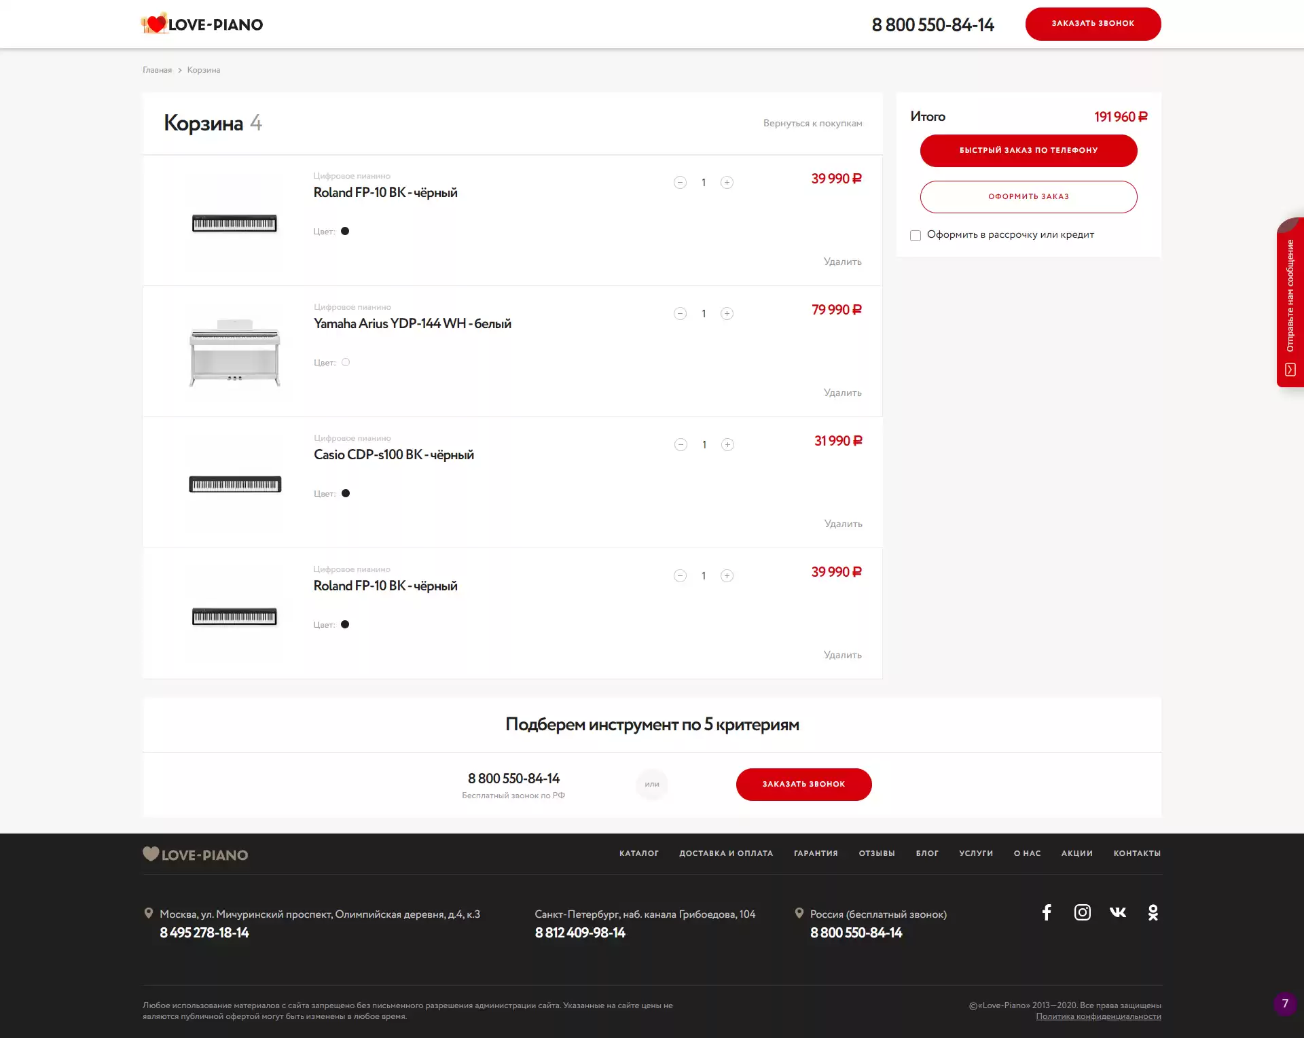Viewport: 1304px width, 1038px height.
Task: Select black color swatch of Casio CDP-s100
Action: click(x=346, y=493)
